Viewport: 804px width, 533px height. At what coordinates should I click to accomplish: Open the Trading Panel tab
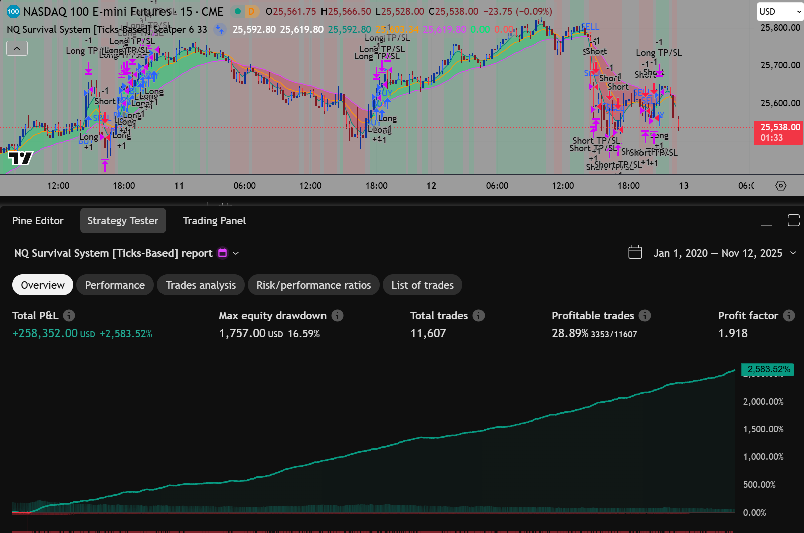click(x=214, y=221)
